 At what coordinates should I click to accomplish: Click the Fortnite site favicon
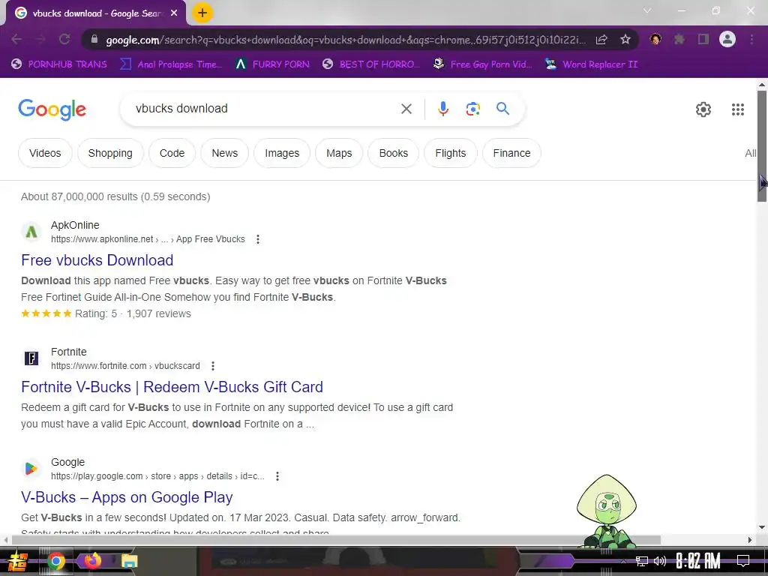31,358
